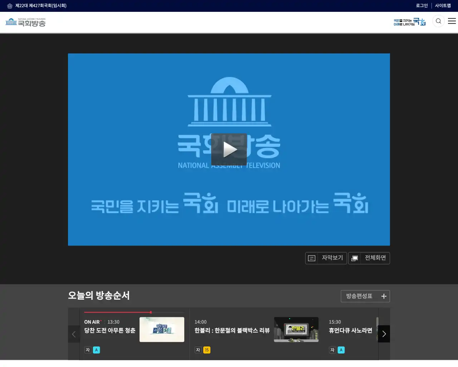Click the 제22대 제427회국회(임시회) text
Image resolution: width=458 pixels, height=367 pixels.
pyautogui.click(x=41, y=6)
